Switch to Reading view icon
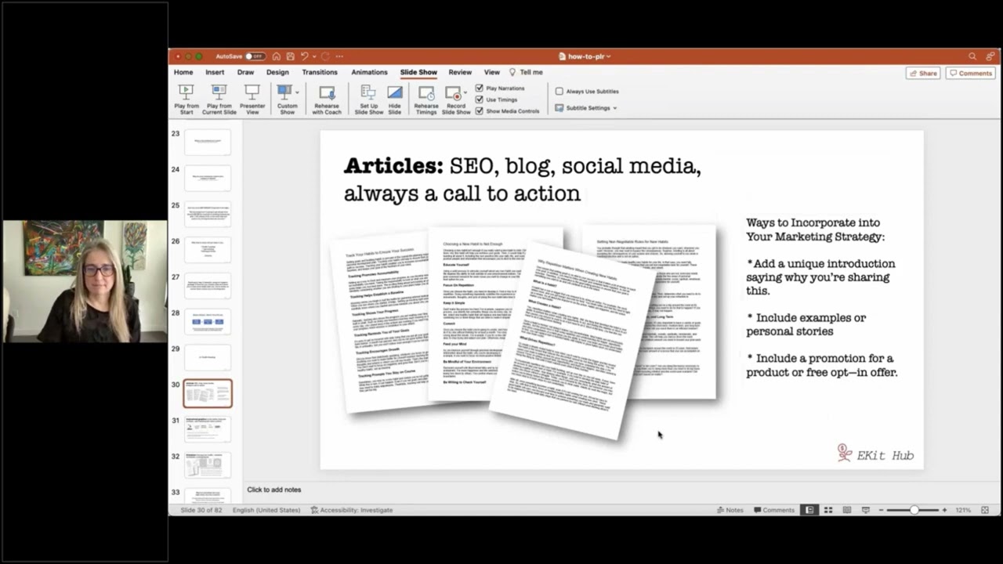The height and width of the screenshot is (564, 1003). [x=847, y=510]
